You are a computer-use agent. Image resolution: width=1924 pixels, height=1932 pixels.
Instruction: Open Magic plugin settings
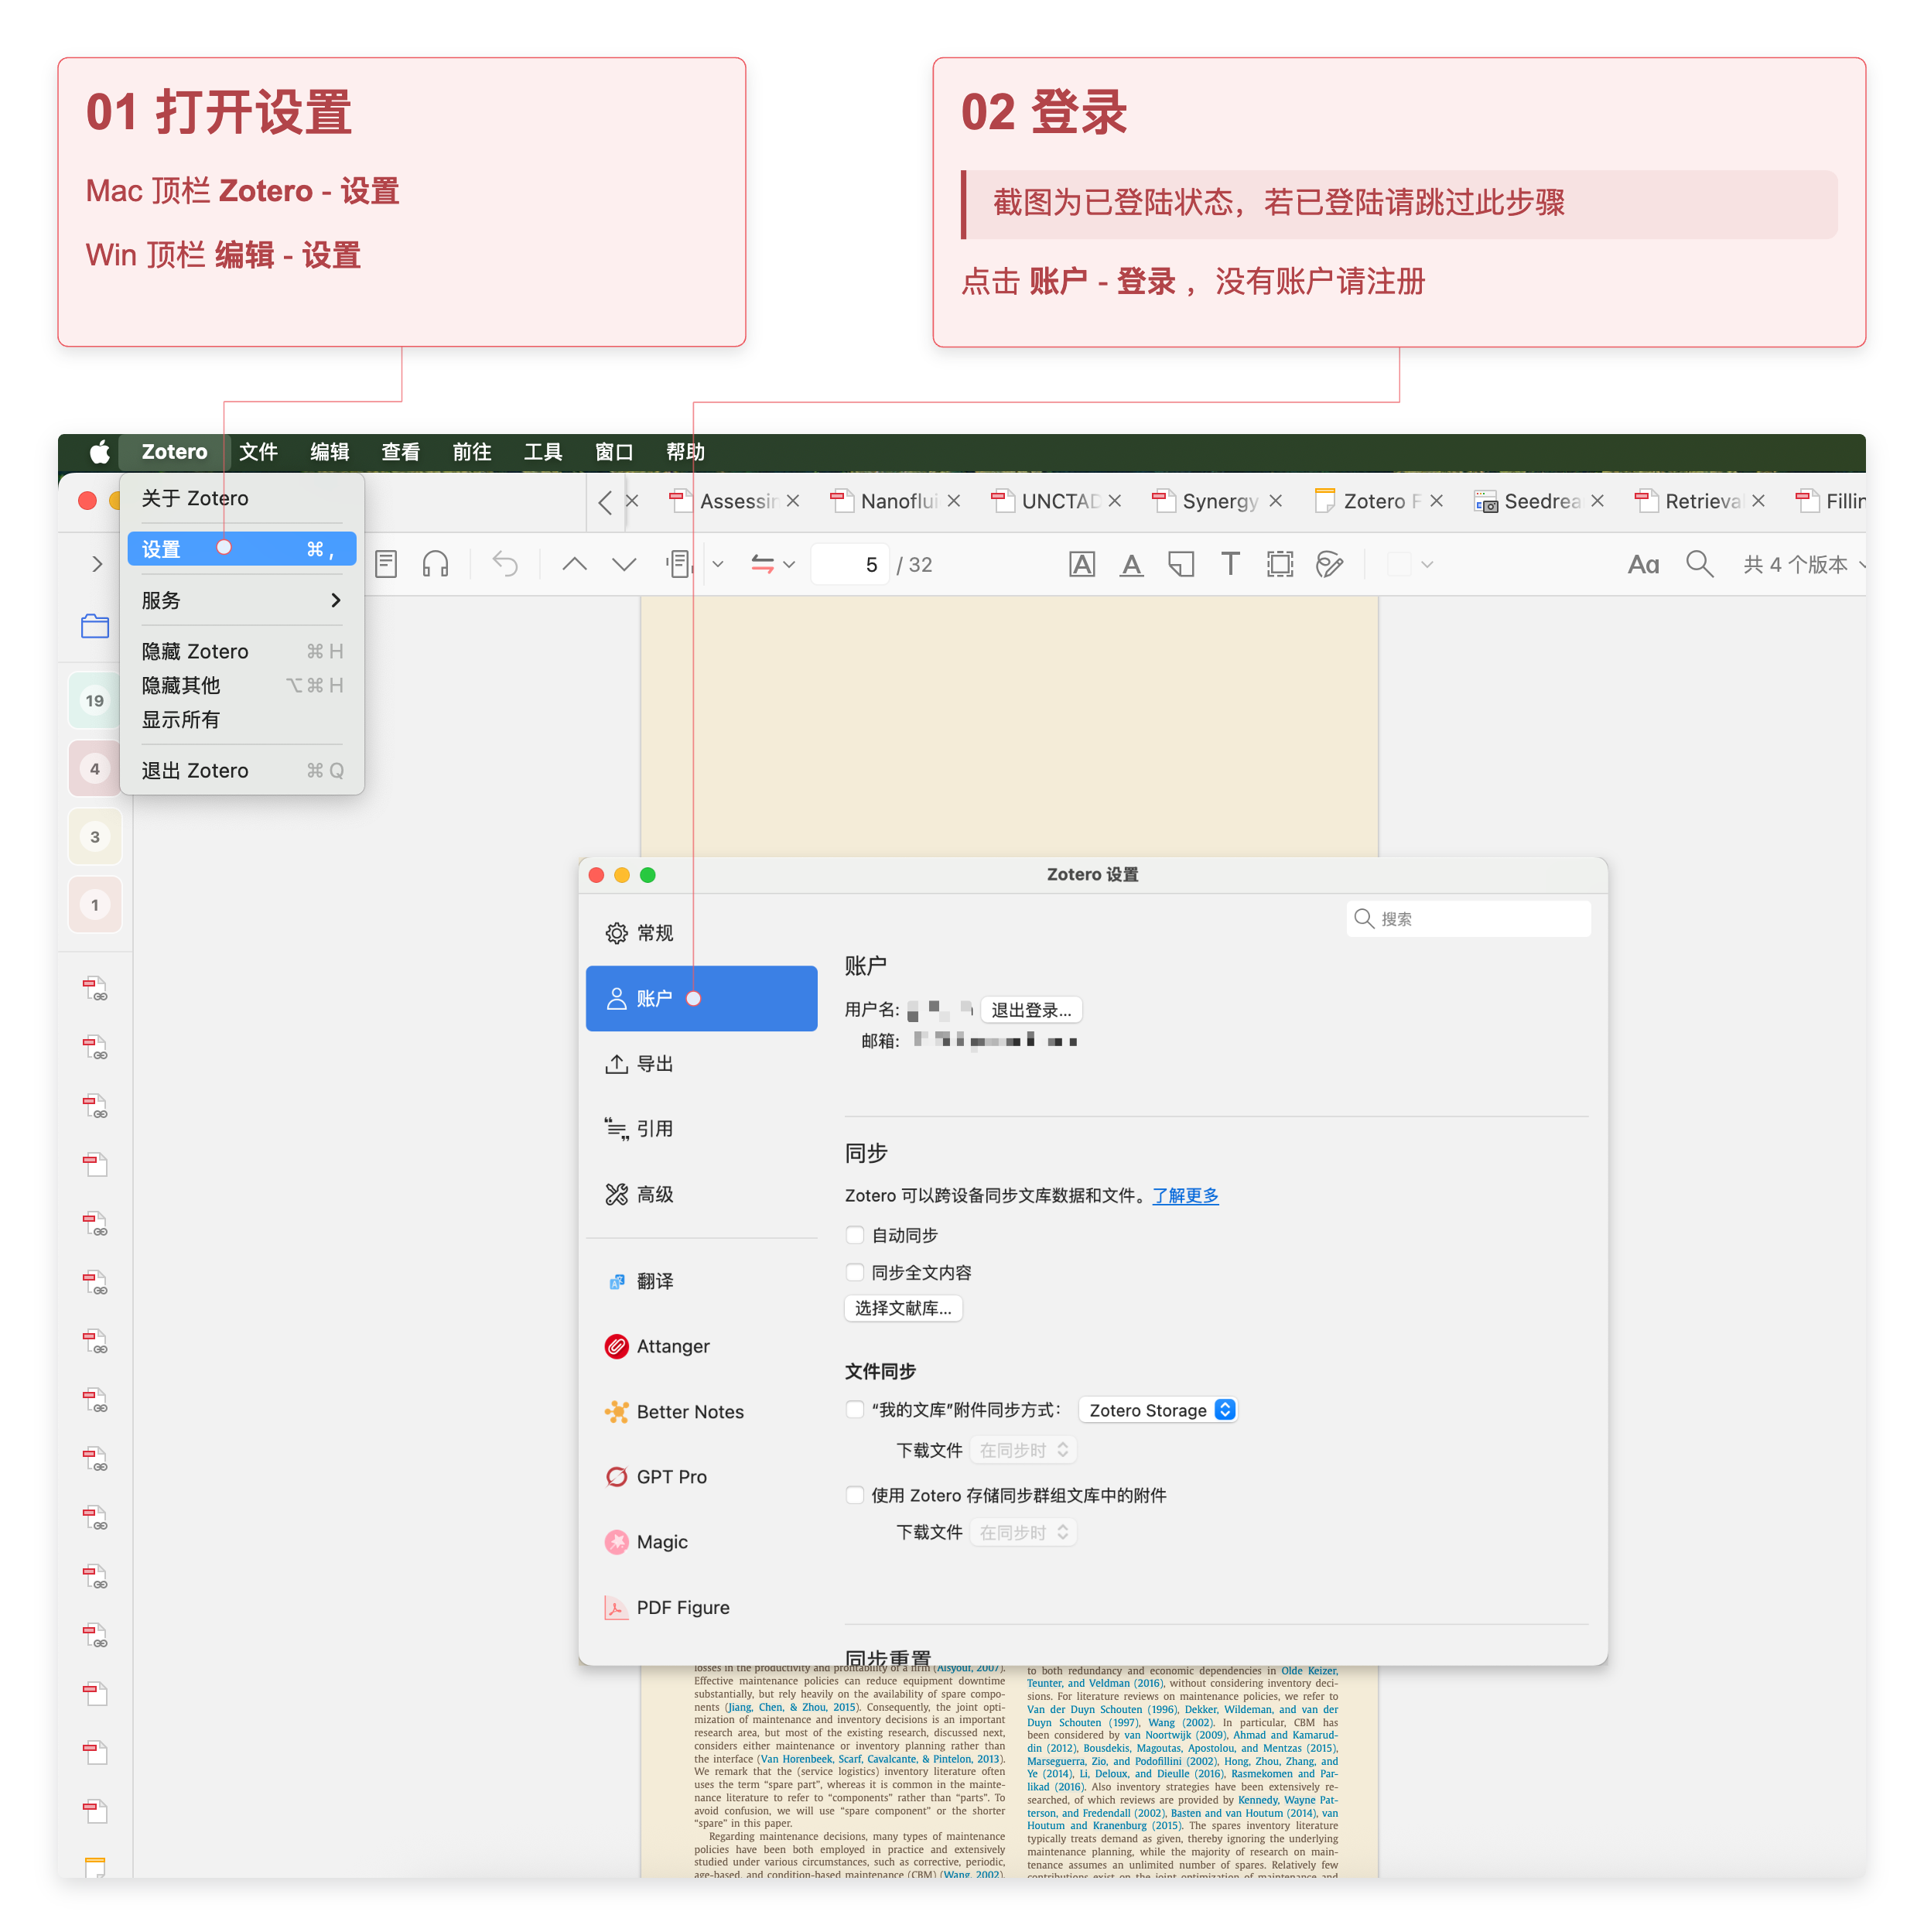click(701, 1542)
